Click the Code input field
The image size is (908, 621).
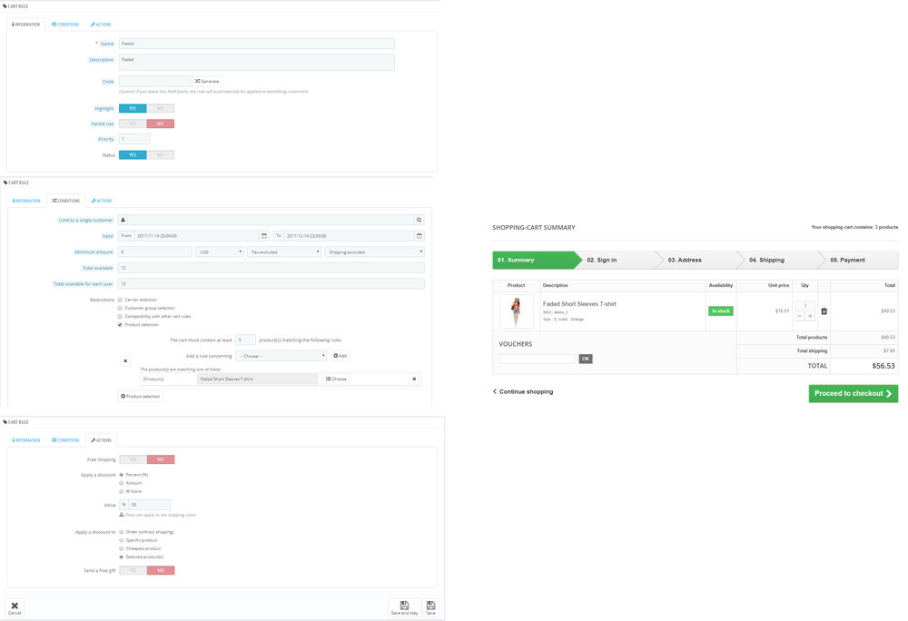point(155,81)
